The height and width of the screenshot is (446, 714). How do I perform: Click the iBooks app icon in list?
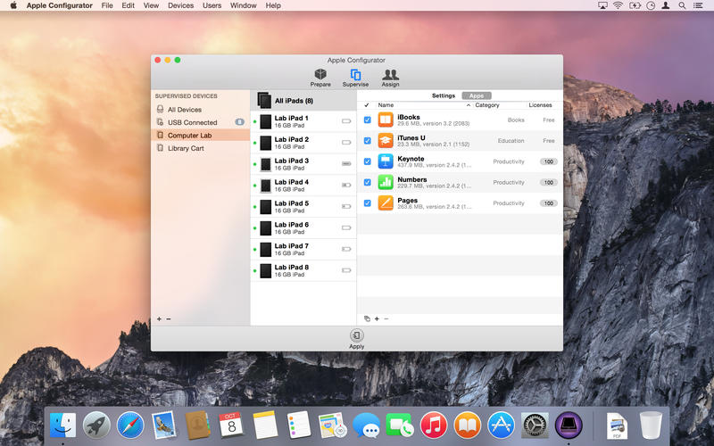386,120
